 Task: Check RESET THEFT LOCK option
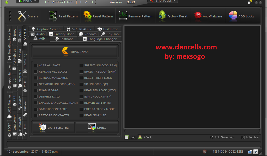click(81, 78)
